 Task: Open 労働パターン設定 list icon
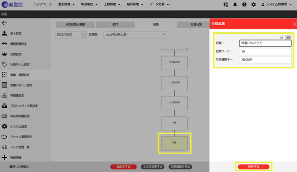click(4, 85)
